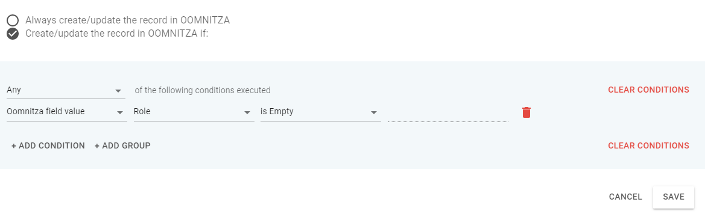Image resolution: width=705 pixels, height=220 pixels.
Task: Cancel the condition changes
Action: [x=625, y=197]
